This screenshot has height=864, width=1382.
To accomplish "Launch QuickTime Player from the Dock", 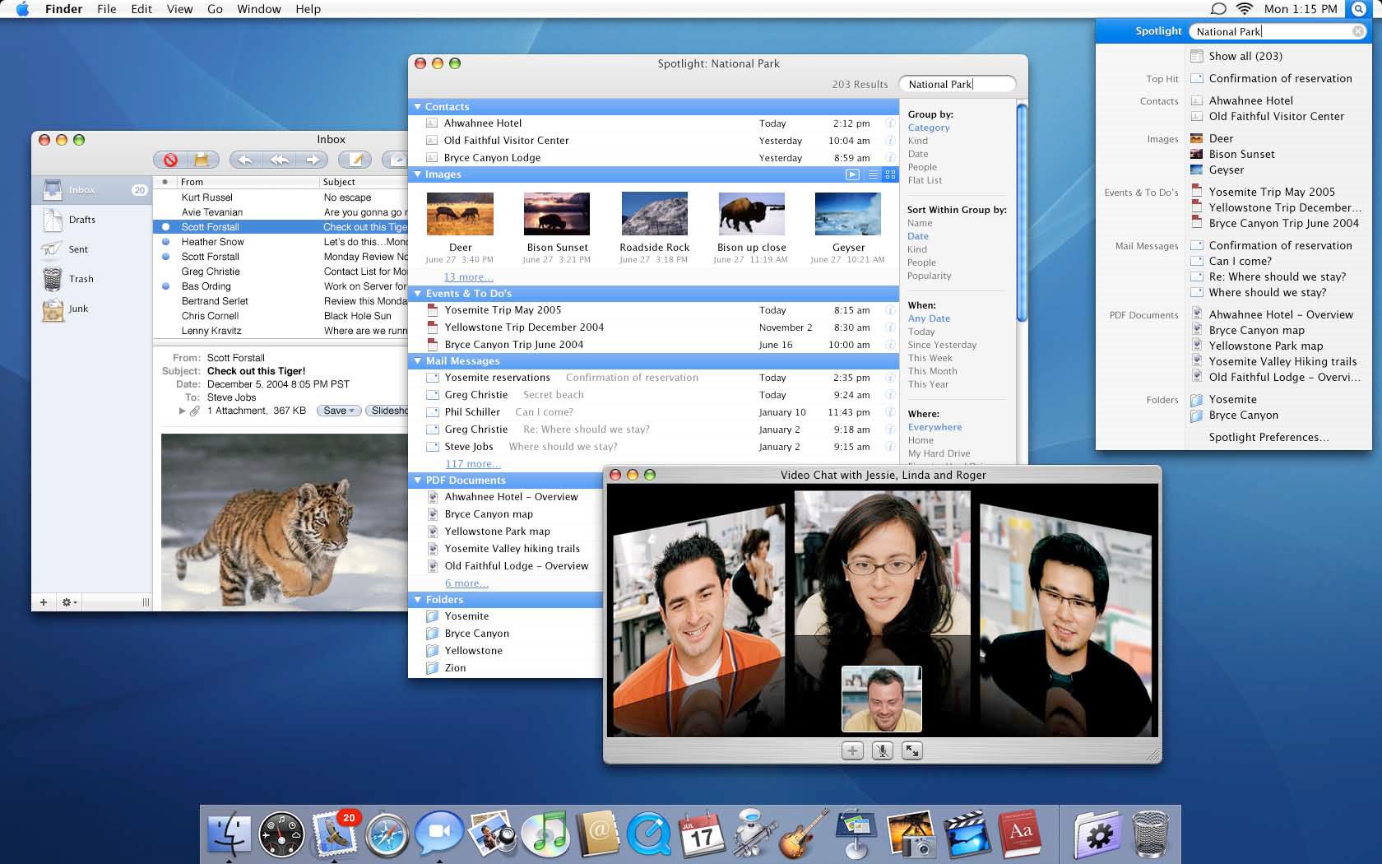I will pyautogui.click(x=649, y=834).
